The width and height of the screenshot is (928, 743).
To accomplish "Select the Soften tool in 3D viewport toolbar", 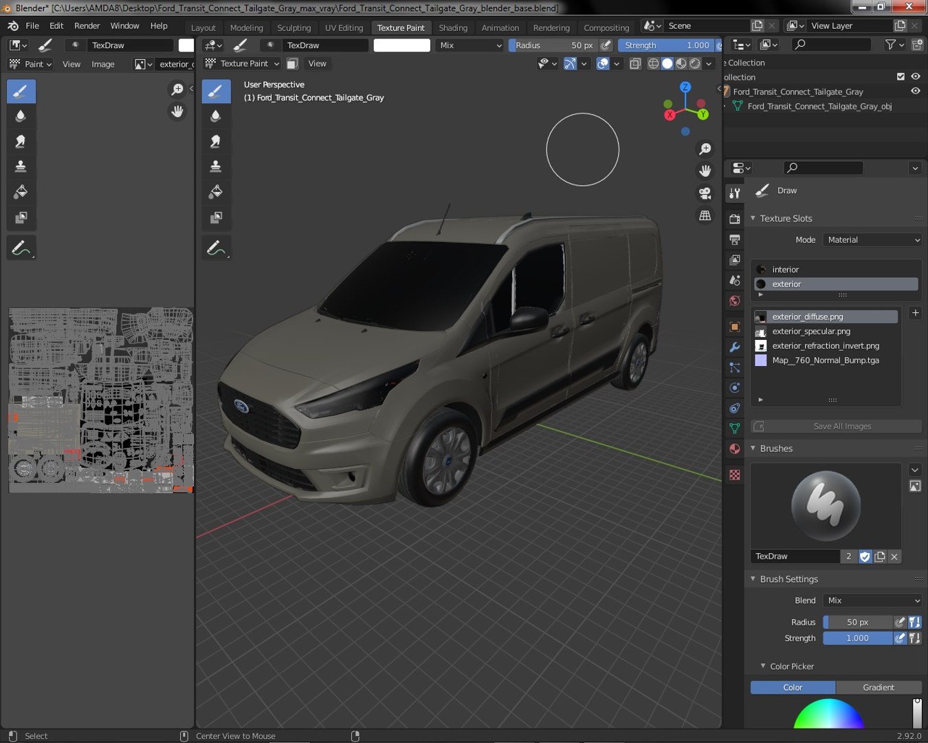I will pos(216,116).
